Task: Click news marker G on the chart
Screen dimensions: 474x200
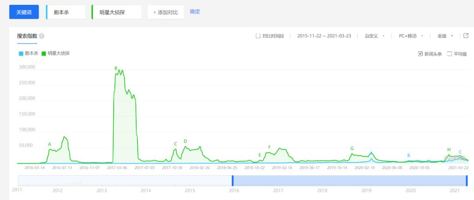Action: click(x=352, y=149)
